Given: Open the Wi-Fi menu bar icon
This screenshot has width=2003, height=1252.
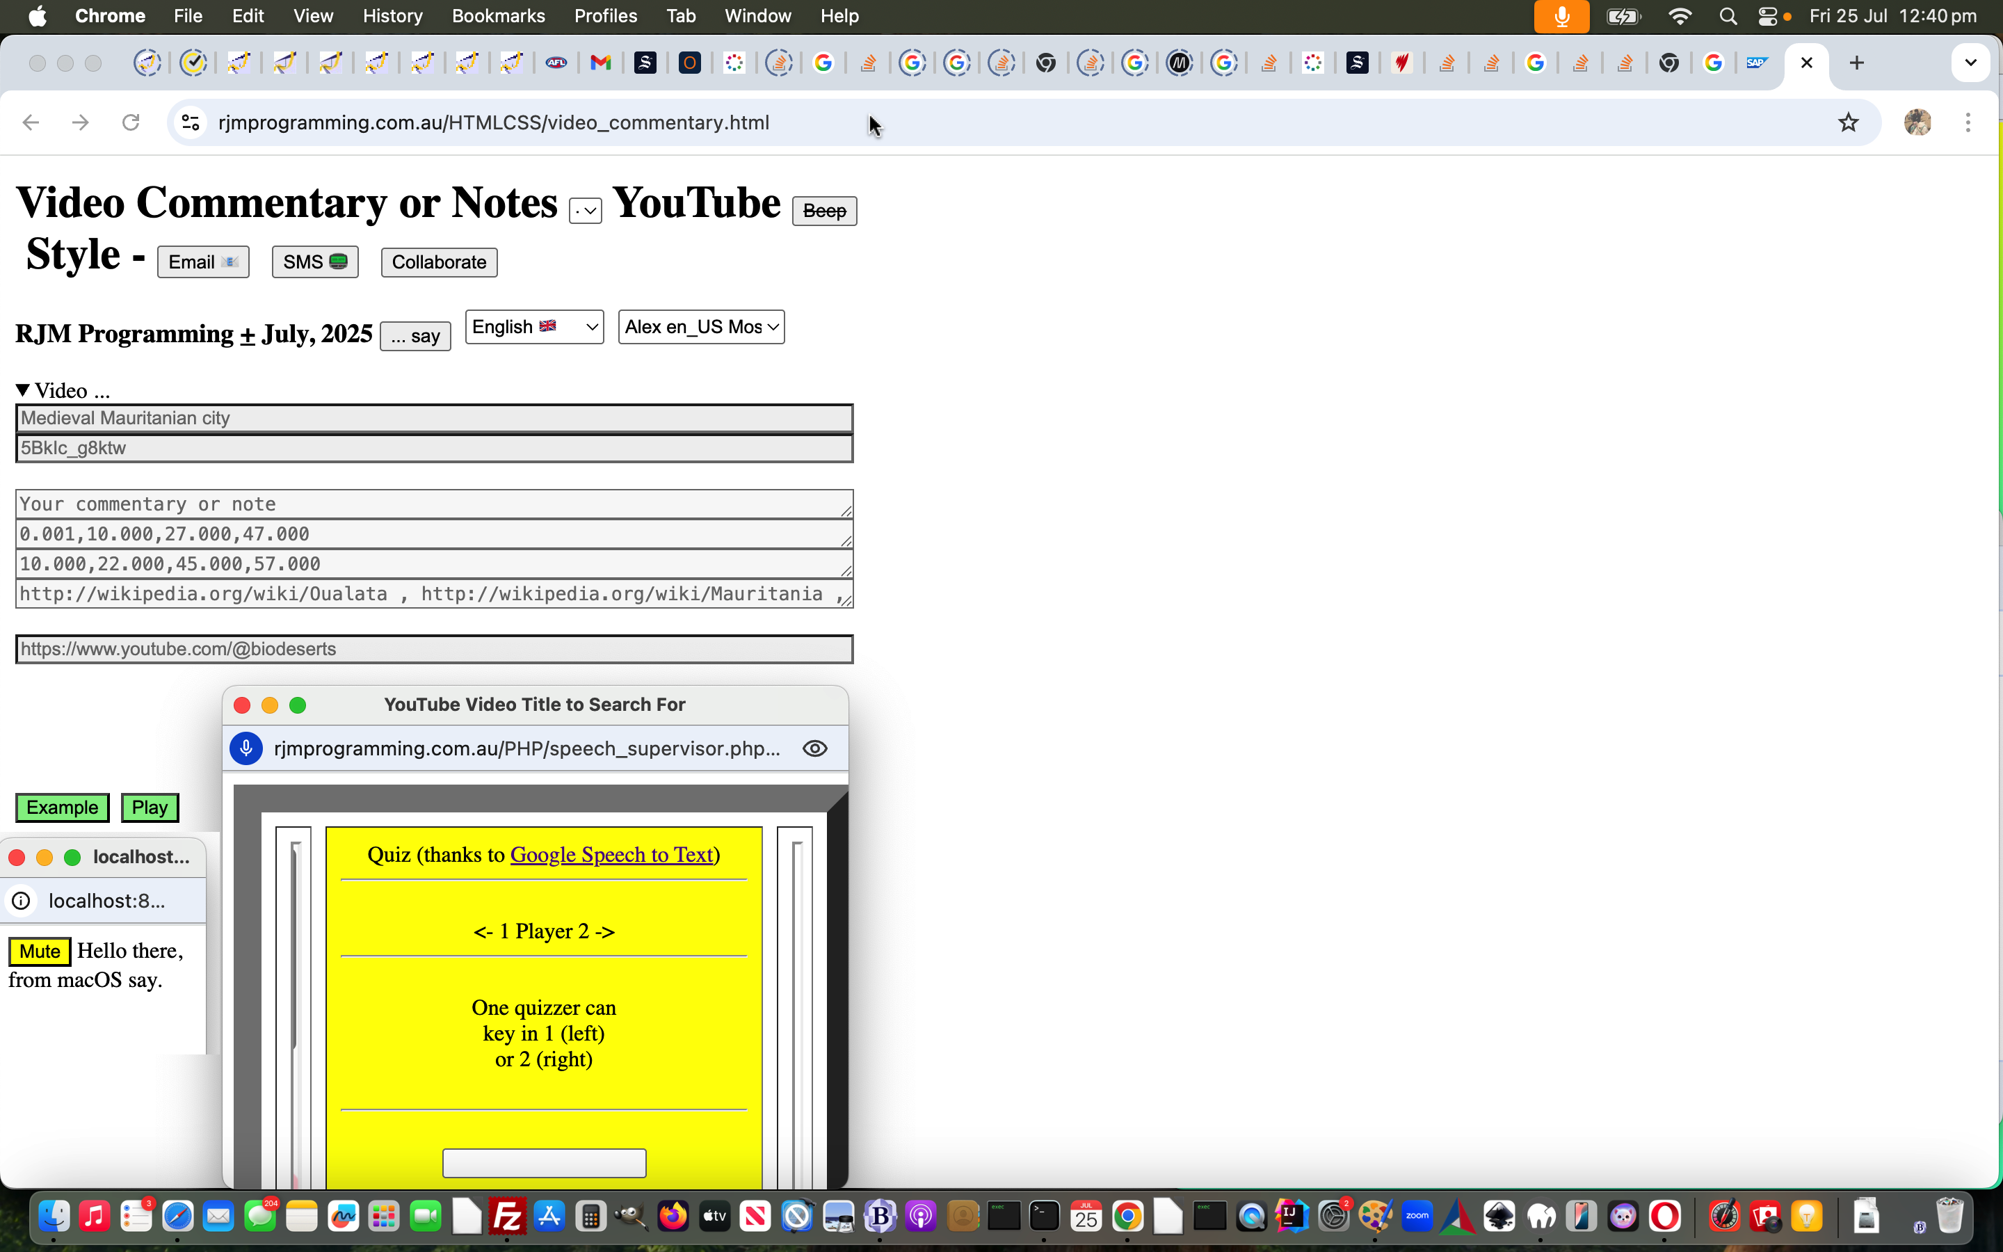Looking at the screenshot, I should [x=1680, y=17].
